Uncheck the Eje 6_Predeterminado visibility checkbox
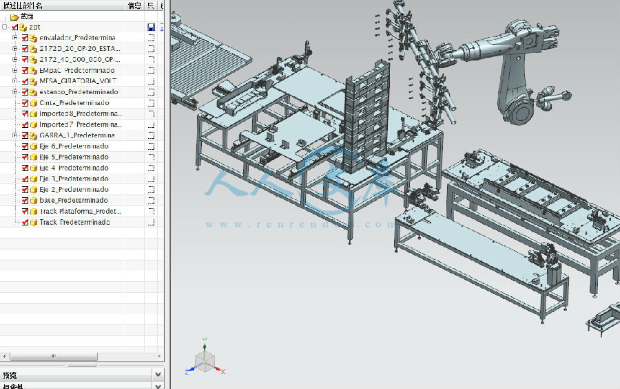Screen dimensions: 620x389 (25, 146)
